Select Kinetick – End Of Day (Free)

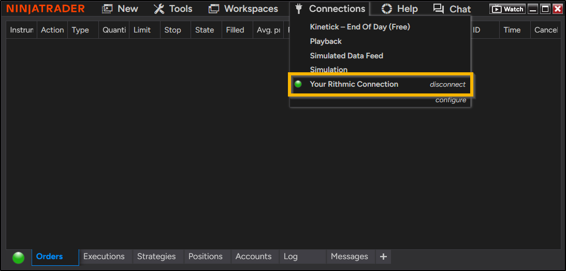(360, 27)
